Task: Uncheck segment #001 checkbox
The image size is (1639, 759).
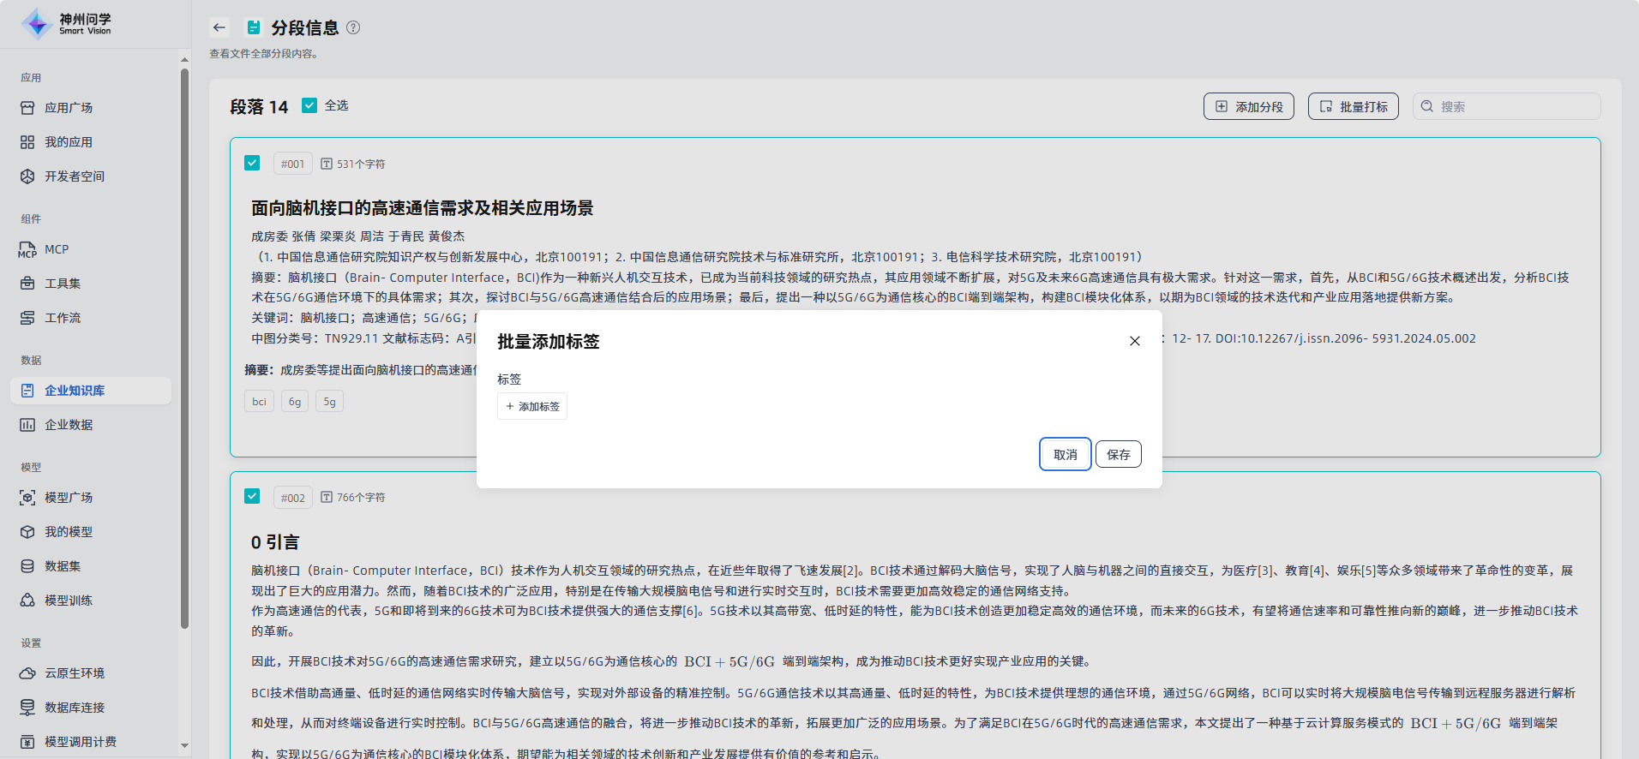Action: click(x=252, y=163)
